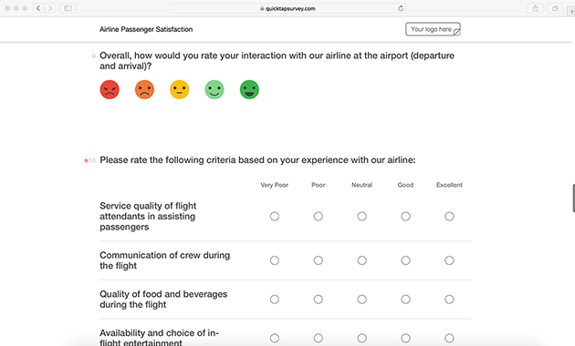575x346 pixels.
Task: Rate crew communication as Neutral
Action: [x=362, y=260]
